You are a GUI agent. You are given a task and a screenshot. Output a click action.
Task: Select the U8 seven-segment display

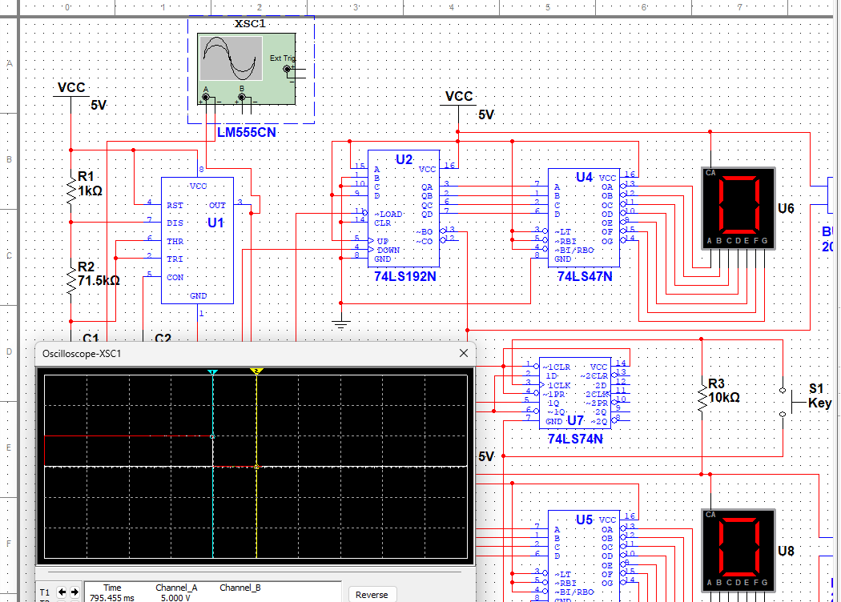(738, 551)
